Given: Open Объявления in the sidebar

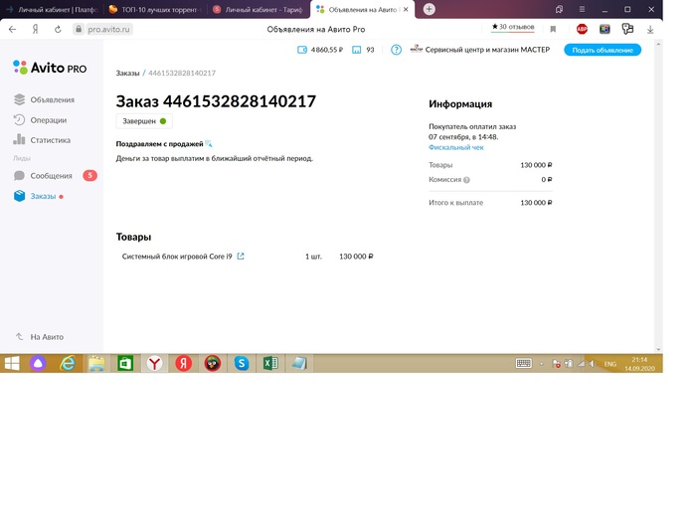Looking at the screenshot, I should [52, 99].
